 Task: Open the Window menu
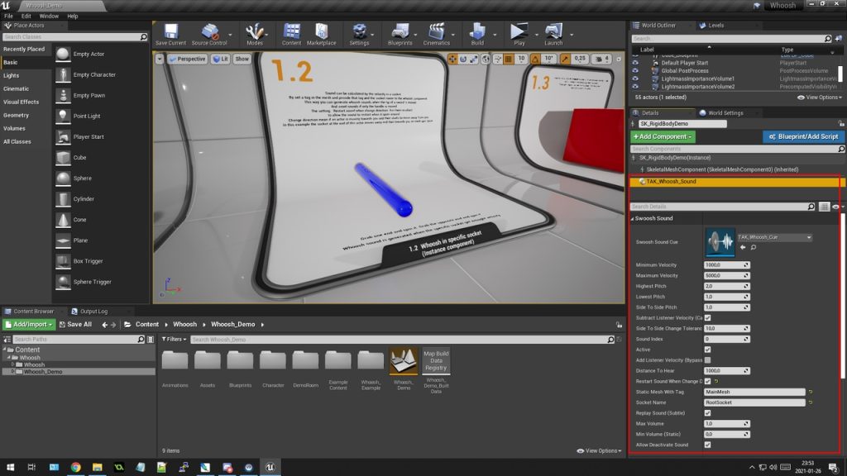click(49, 16)
